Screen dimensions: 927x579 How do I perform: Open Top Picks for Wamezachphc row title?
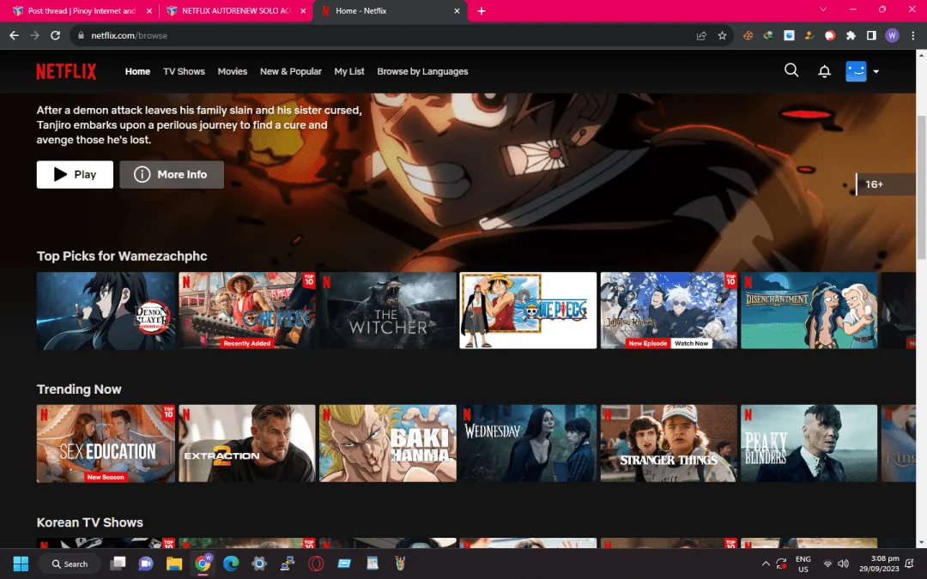tap(122, 256)
